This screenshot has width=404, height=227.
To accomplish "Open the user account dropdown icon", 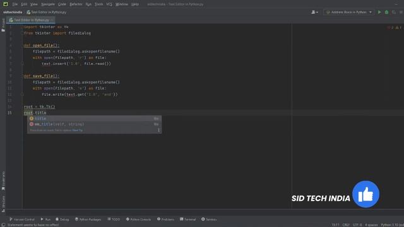I will 314,12.
